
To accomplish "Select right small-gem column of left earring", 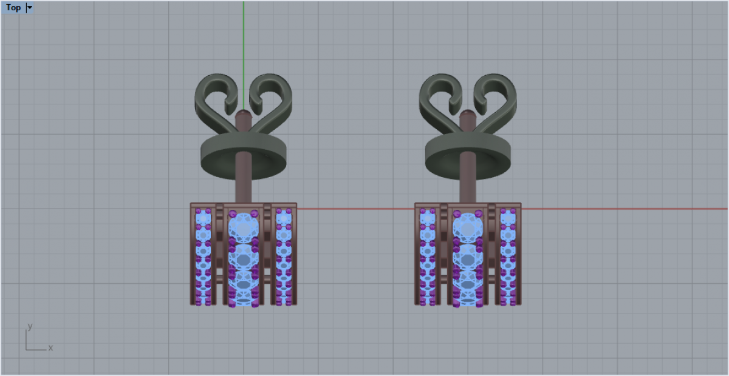I will (x=283, y=256).
